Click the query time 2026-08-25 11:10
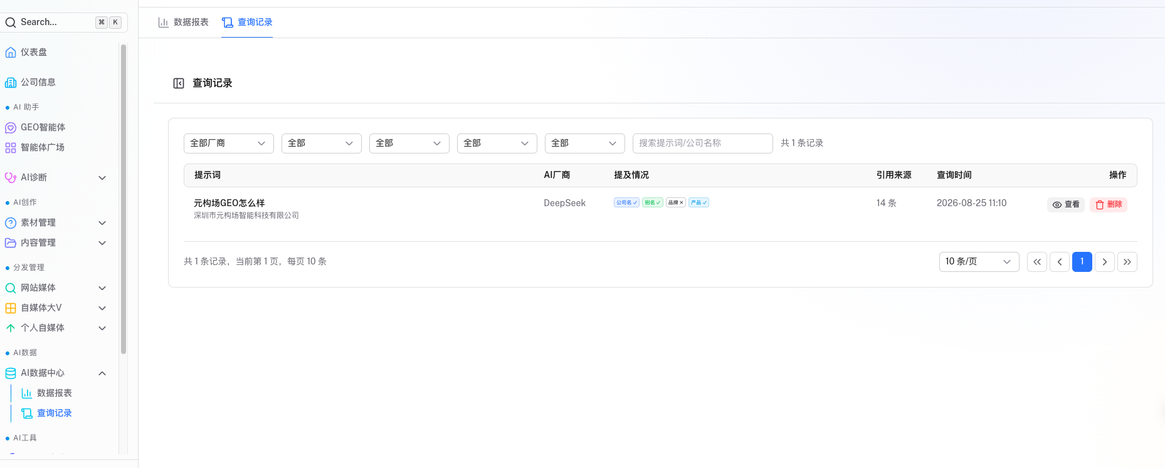 (972, 204)
